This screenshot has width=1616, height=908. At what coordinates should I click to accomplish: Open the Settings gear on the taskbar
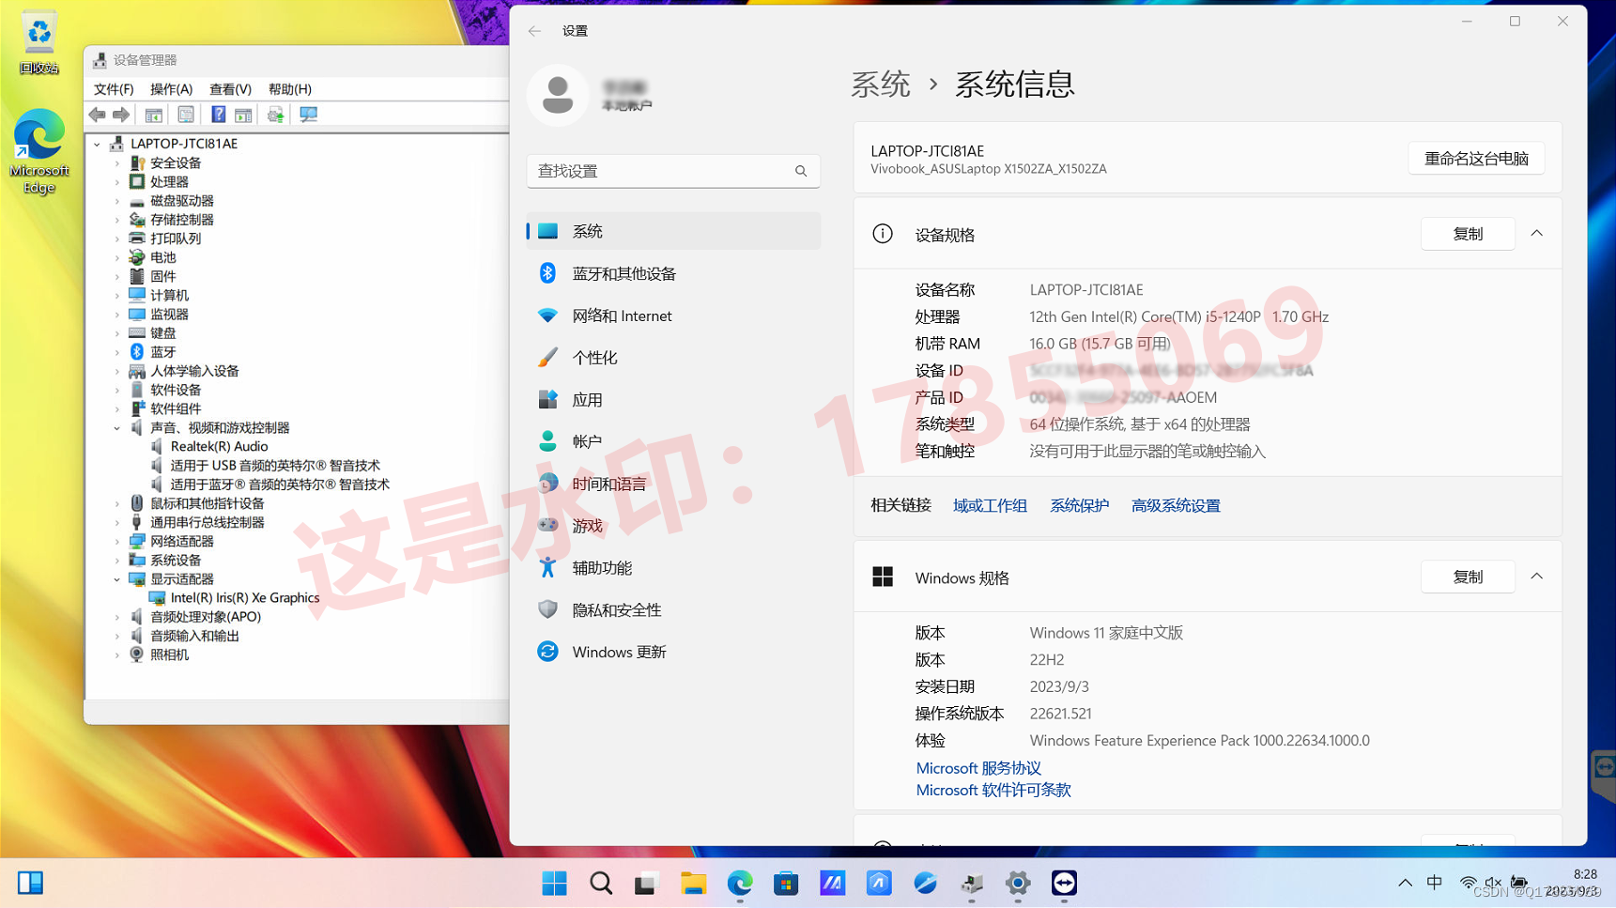(x=1018, y=883)
